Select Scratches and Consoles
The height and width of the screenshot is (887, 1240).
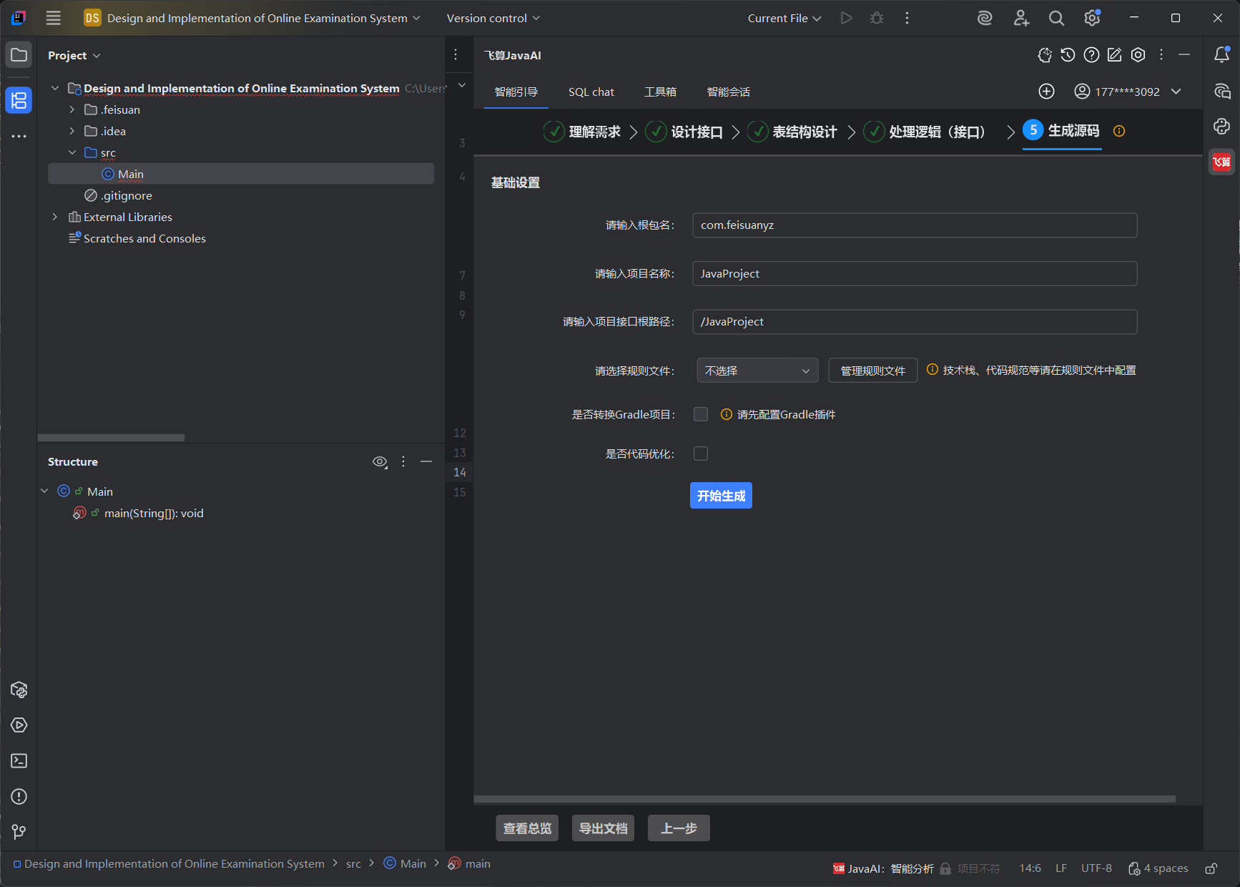137,238
